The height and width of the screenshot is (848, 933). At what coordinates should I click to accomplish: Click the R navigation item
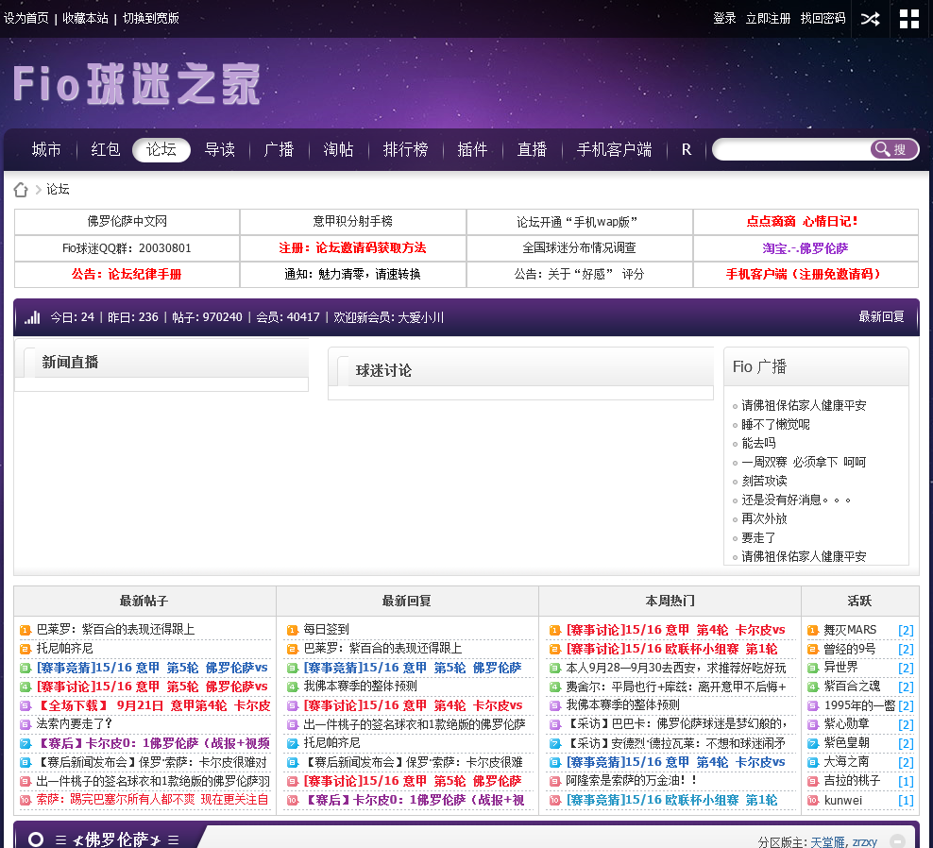(687, 149)
